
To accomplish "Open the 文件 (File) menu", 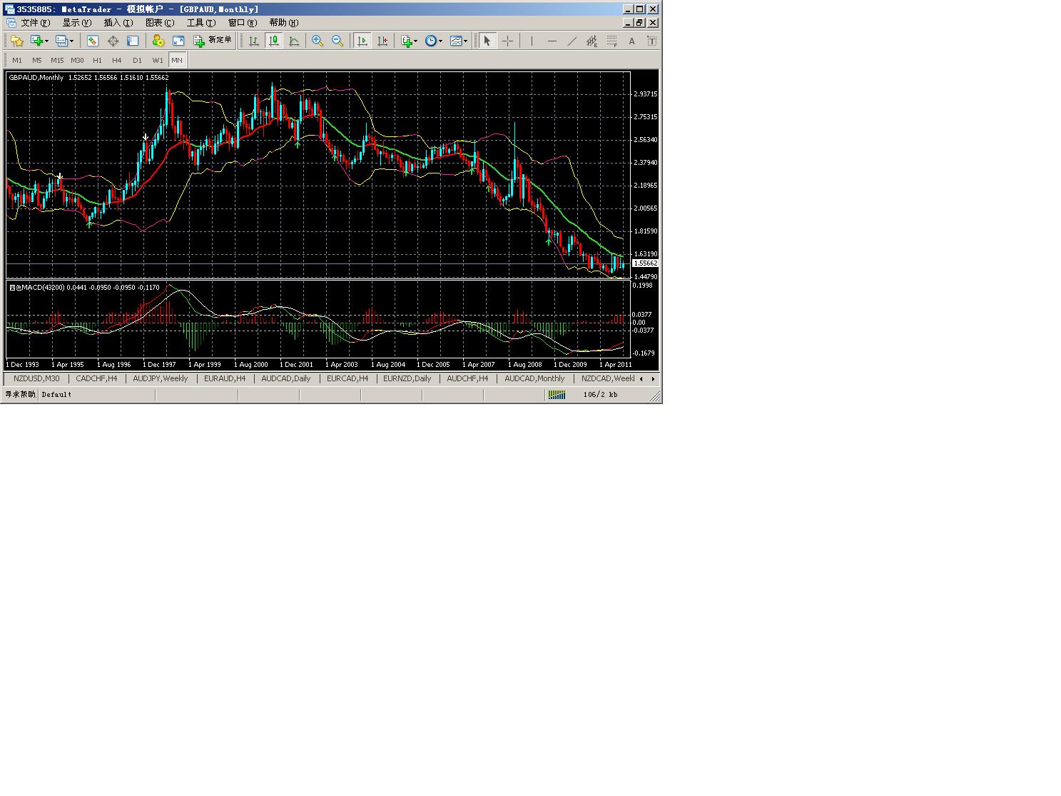I will [35, 23].
